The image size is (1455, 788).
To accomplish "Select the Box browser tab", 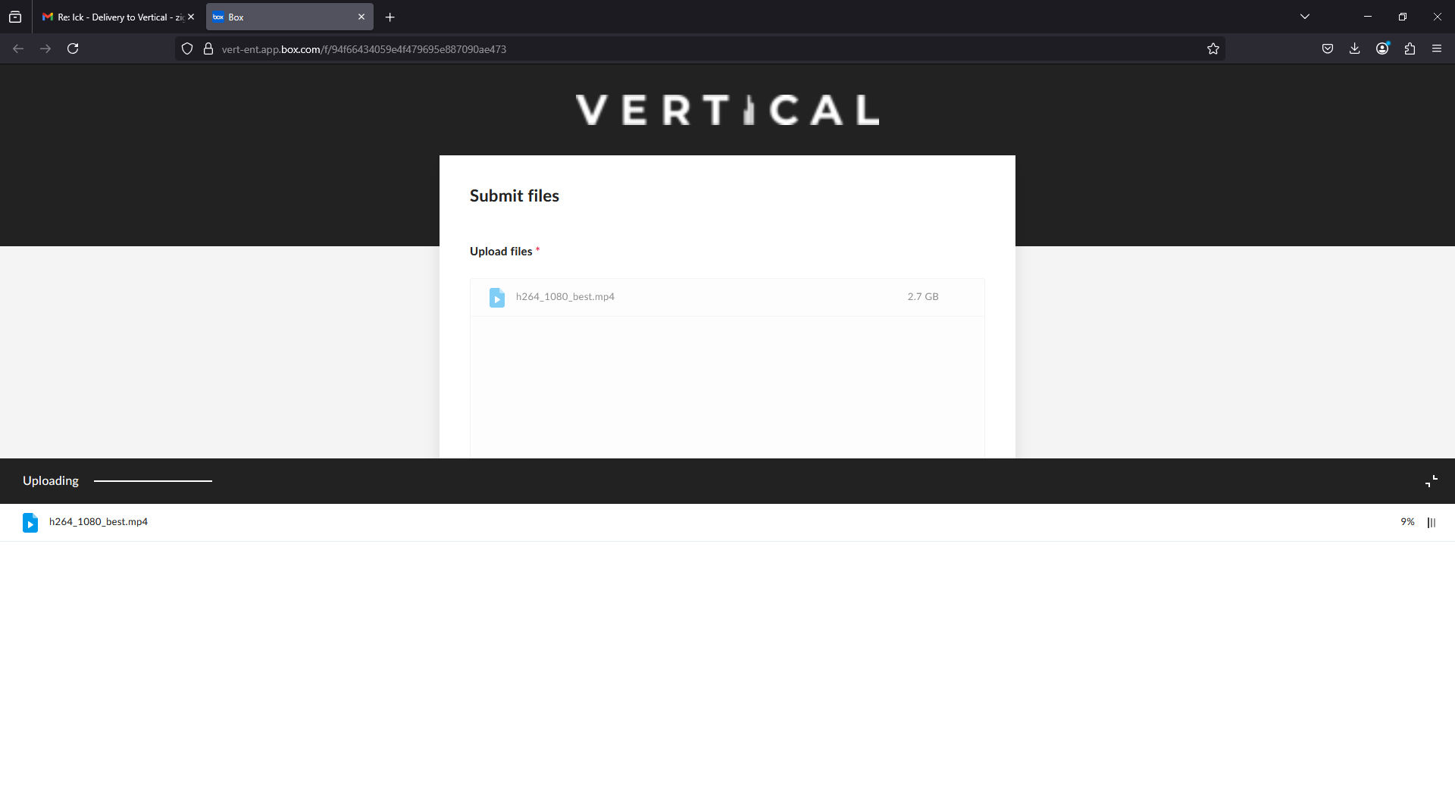I will 289,17.
